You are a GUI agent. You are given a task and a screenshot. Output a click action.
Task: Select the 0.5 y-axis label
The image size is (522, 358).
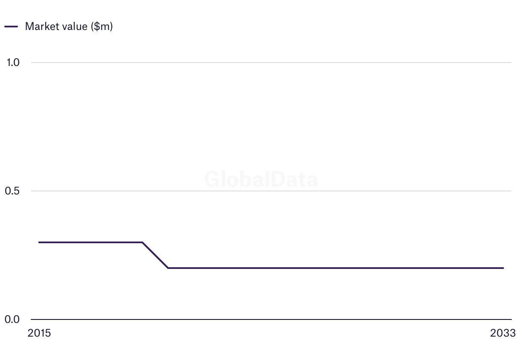tap(12, 191)
